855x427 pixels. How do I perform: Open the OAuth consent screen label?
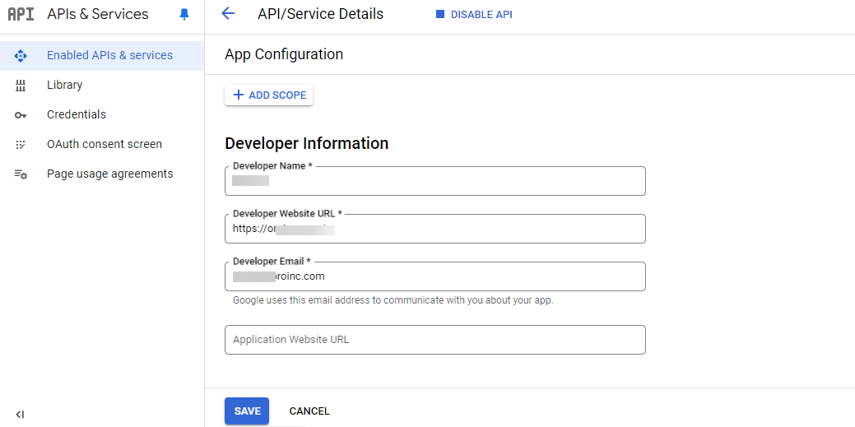click(x=105, y=144)
